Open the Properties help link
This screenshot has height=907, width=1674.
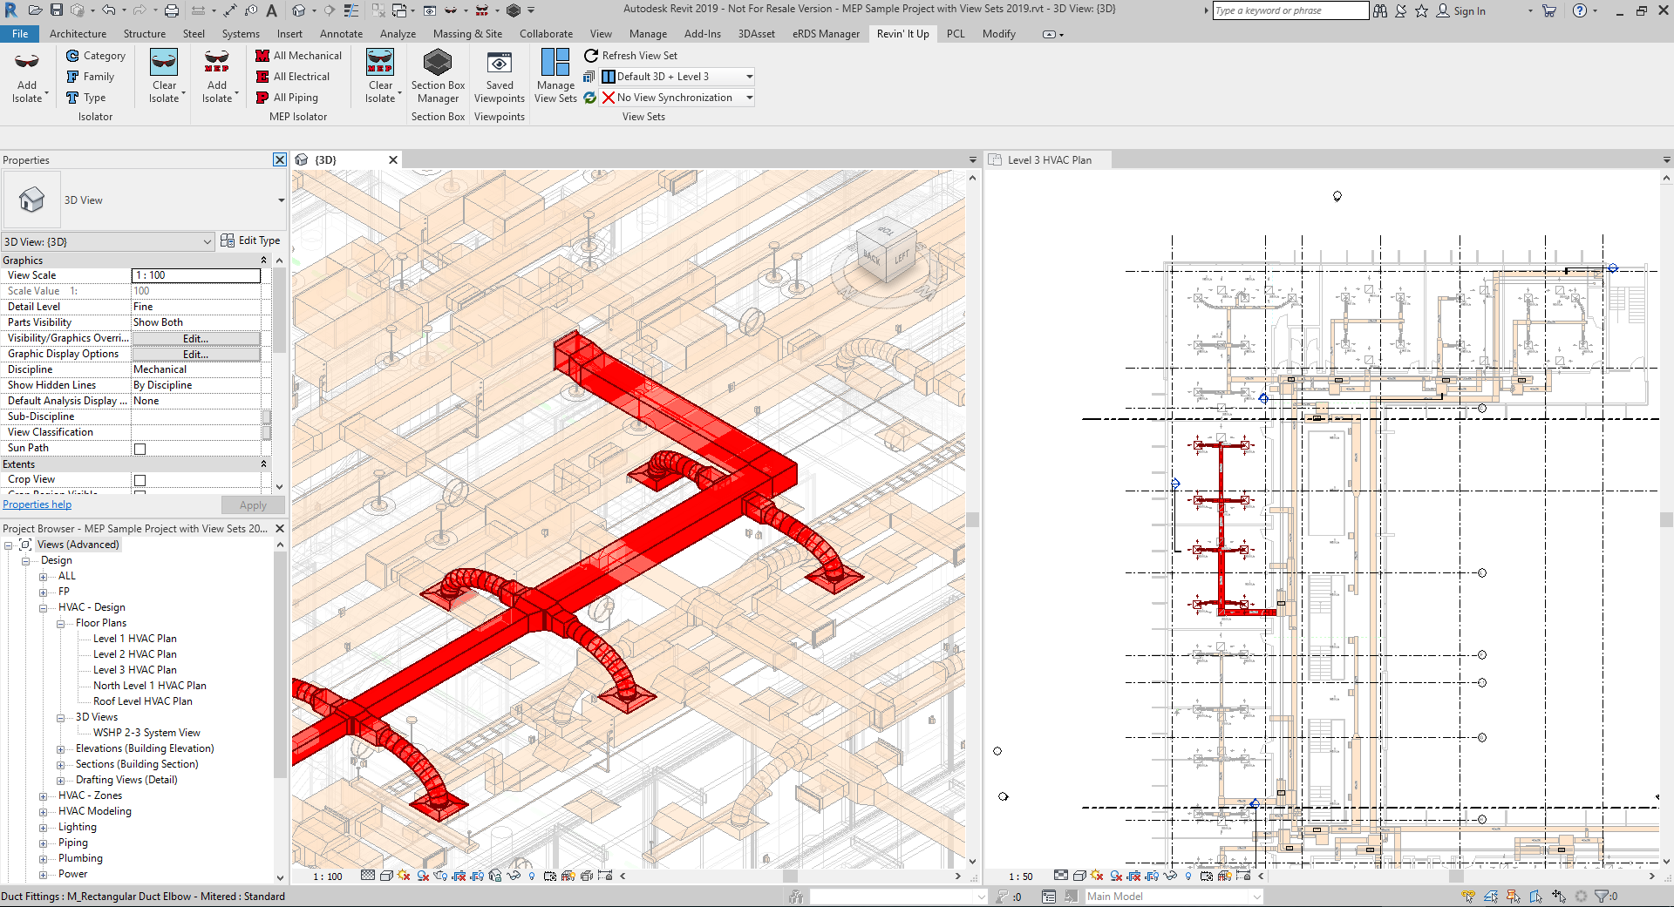tap(37, 504)
